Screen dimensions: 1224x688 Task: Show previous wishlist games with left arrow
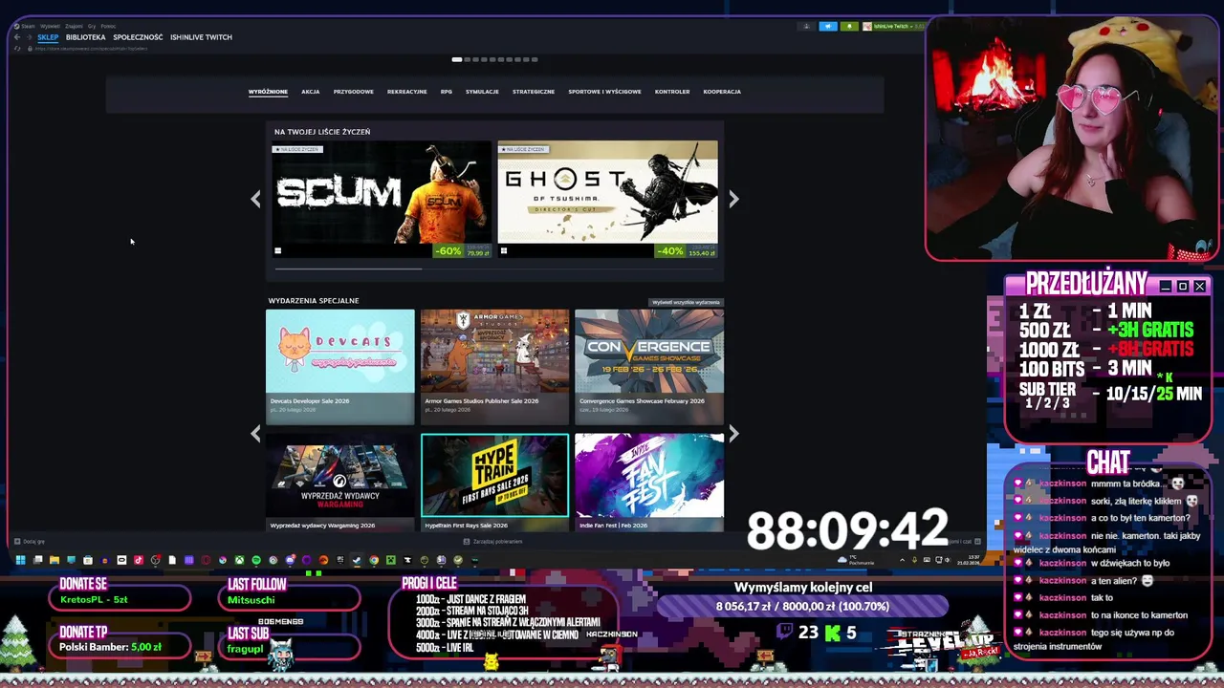pyautogui.click(x=255, y=199)
